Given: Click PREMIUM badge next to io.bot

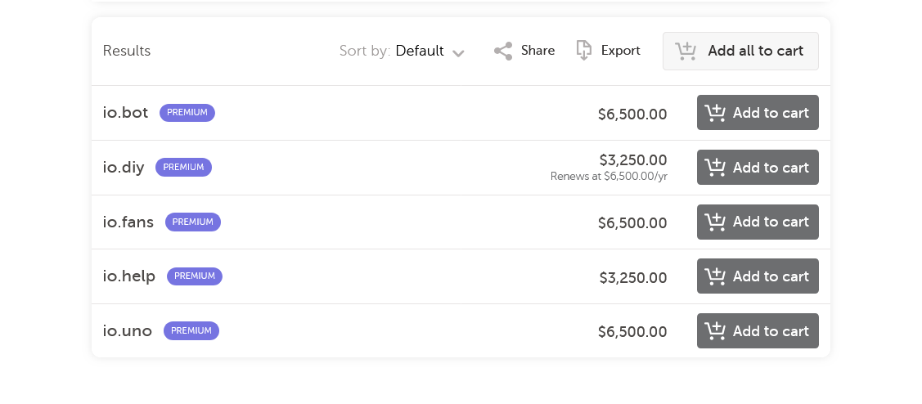Looking at the screenshot, I should tap(187, 113).
